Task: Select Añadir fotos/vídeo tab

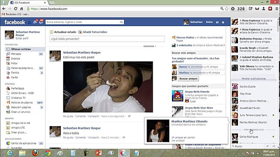Action: (x=93, y=32)
